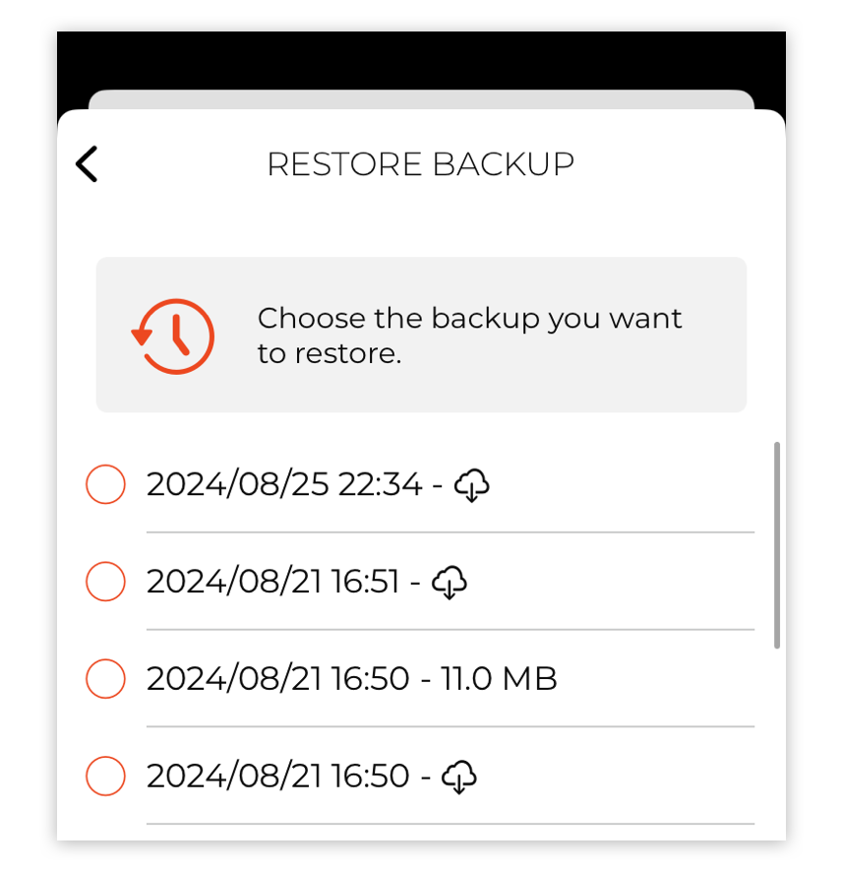Click the orange restore clock icon
This screenshot has height=871, width=842.
[173, 336]
